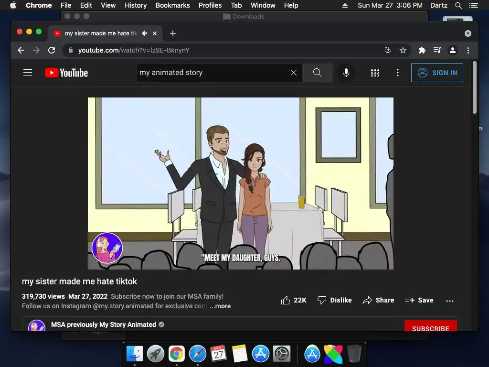
Task: Mute the tab via the speaker icon
Action: click(144, 33)
